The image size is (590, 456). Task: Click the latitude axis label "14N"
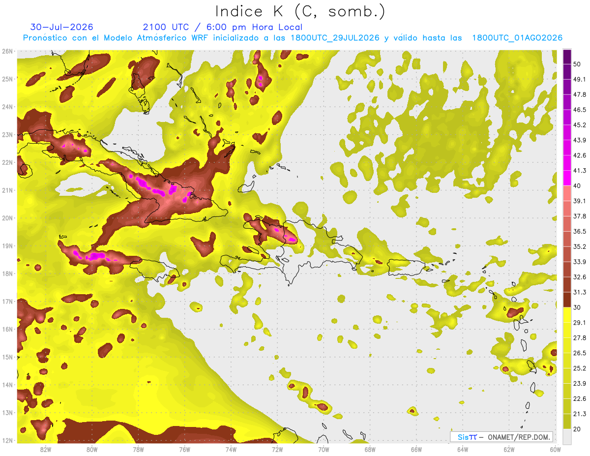click(7, 385)
